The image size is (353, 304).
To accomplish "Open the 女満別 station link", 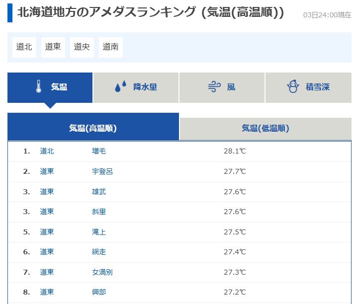I will tap(102, 272).
